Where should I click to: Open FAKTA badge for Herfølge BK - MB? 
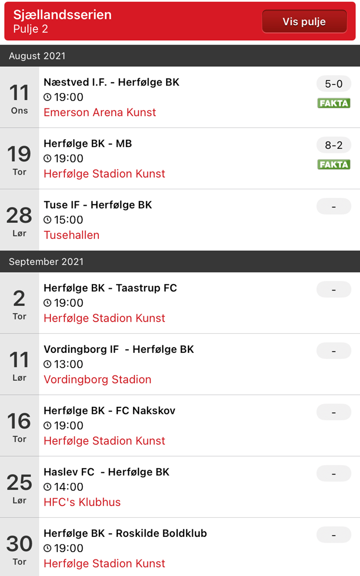[334, 164]
